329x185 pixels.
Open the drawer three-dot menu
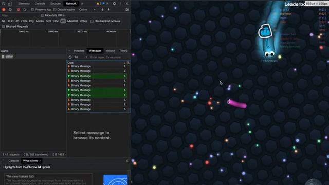coord(4,161)
